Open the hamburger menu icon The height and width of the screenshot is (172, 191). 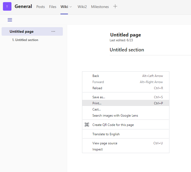[10, 20]
